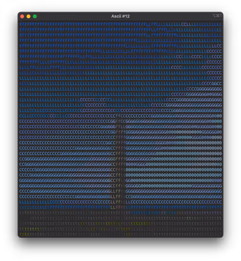Minimize the Ascii #12 window
This screenshot has width=241, height=261.
[x=28, y=16]
